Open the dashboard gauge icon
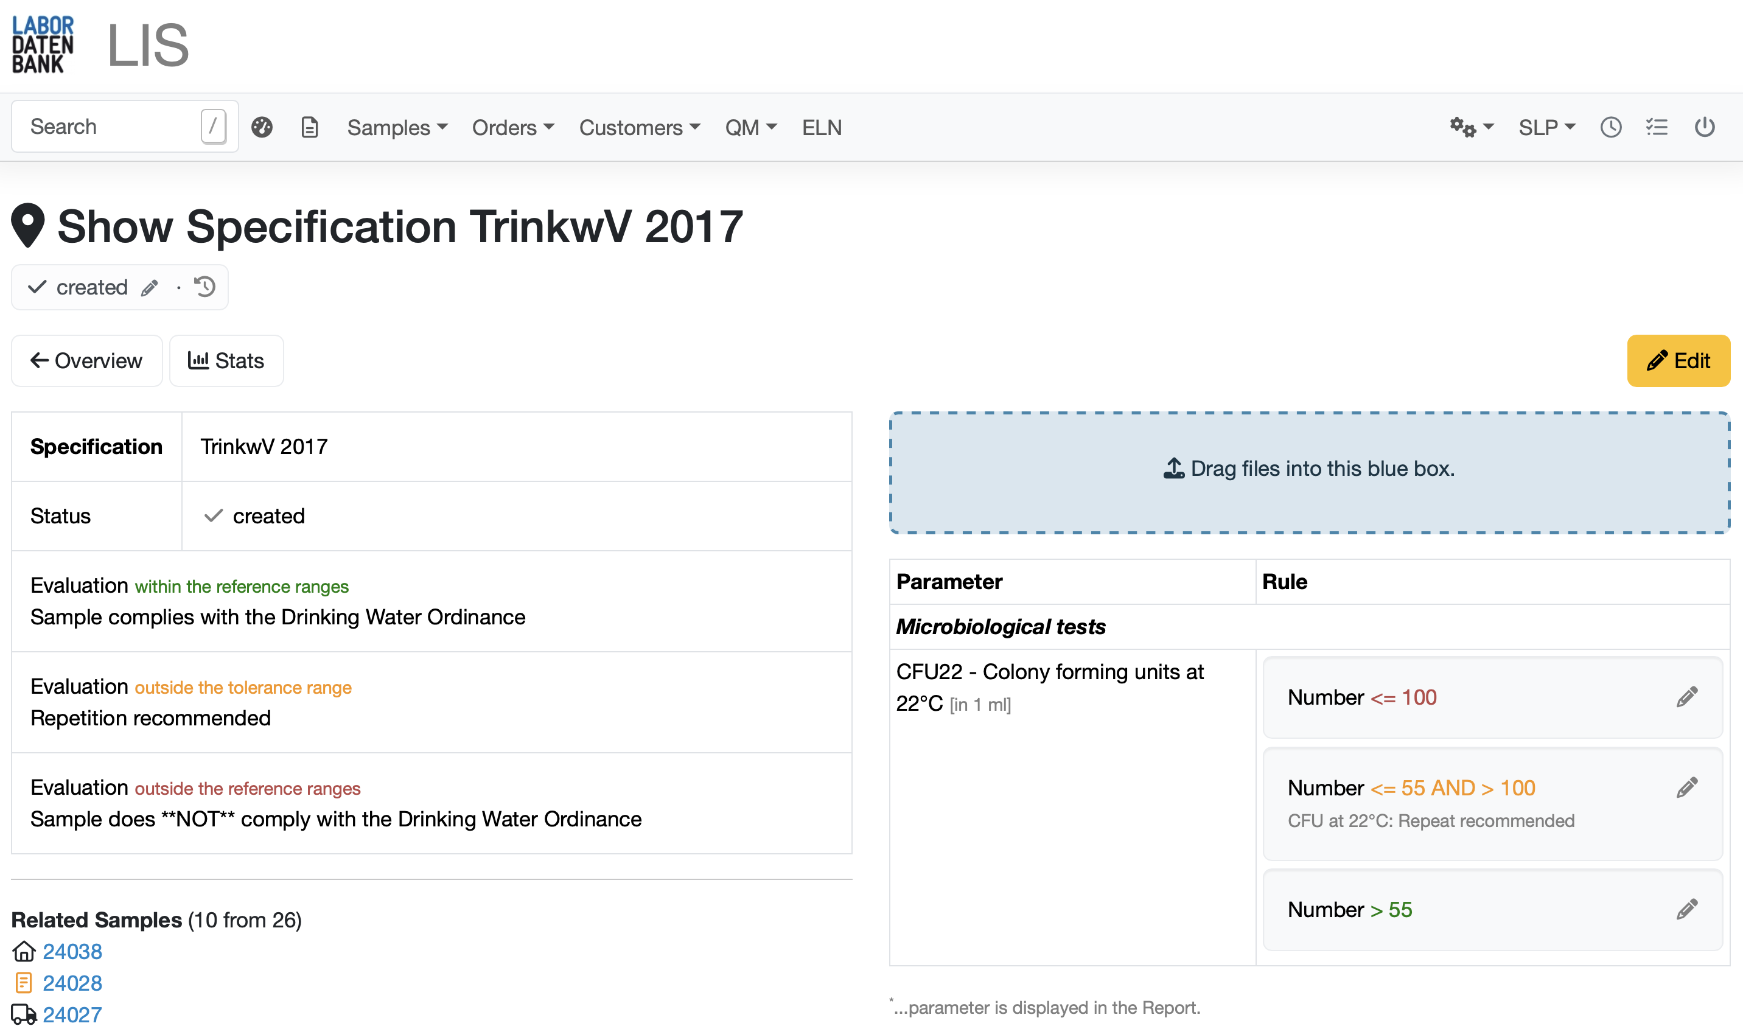1743x1026 pixels. tap(262, 127)
